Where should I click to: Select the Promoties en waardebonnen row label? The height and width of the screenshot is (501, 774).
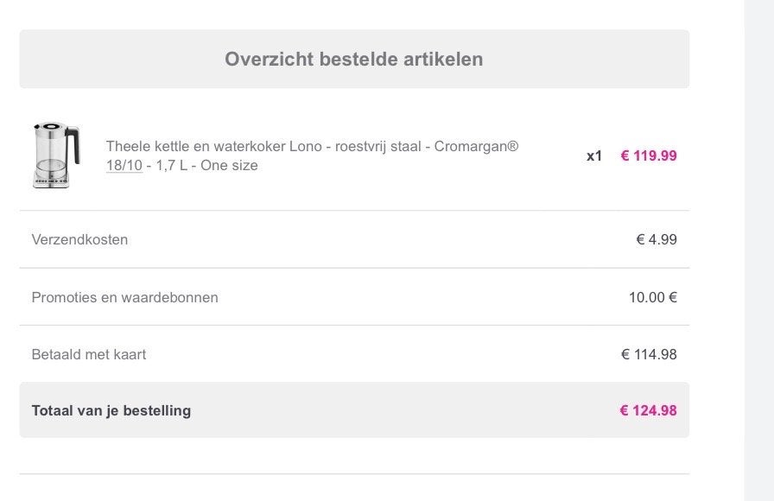(125, 298)
